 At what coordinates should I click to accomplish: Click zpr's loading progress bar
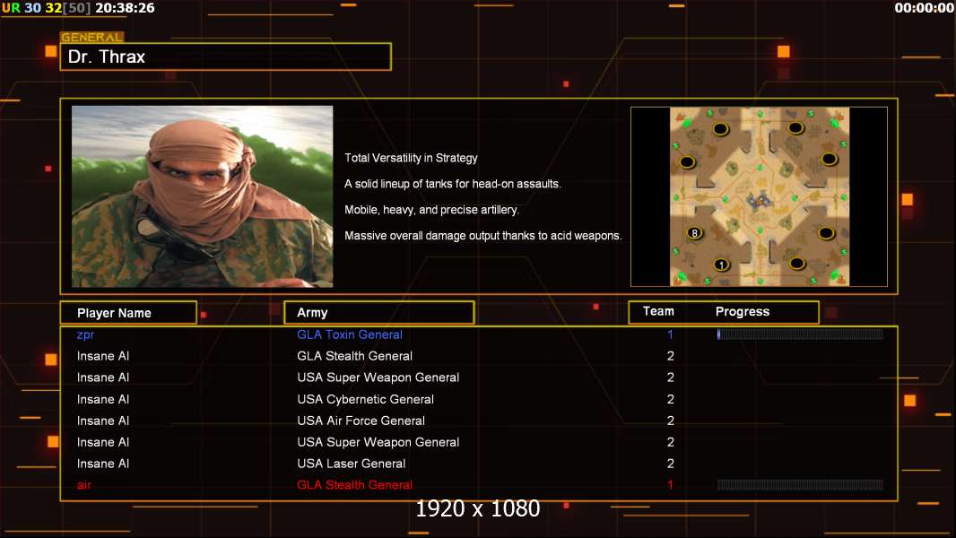pos(800,334)
